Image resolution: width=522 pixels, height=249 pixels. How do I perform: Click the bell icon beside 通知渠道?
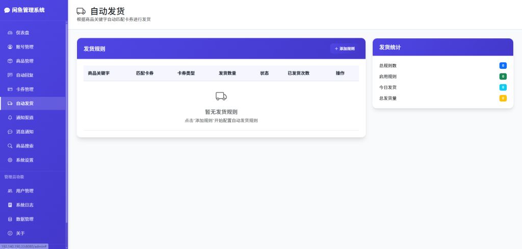pyautogui.click(x=10, y=118)
